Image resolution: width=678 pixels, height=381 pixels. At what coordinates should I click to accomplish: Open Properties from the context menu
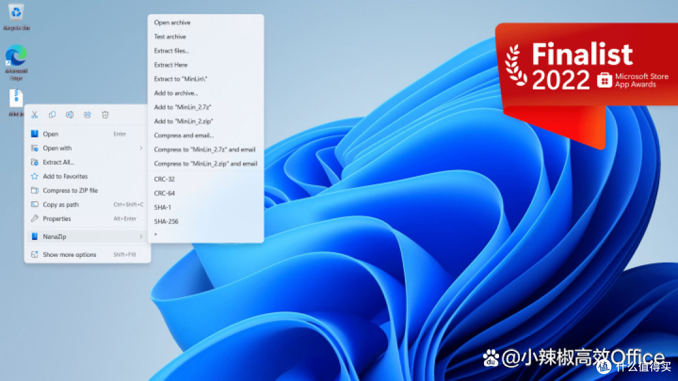click(87, 219)
